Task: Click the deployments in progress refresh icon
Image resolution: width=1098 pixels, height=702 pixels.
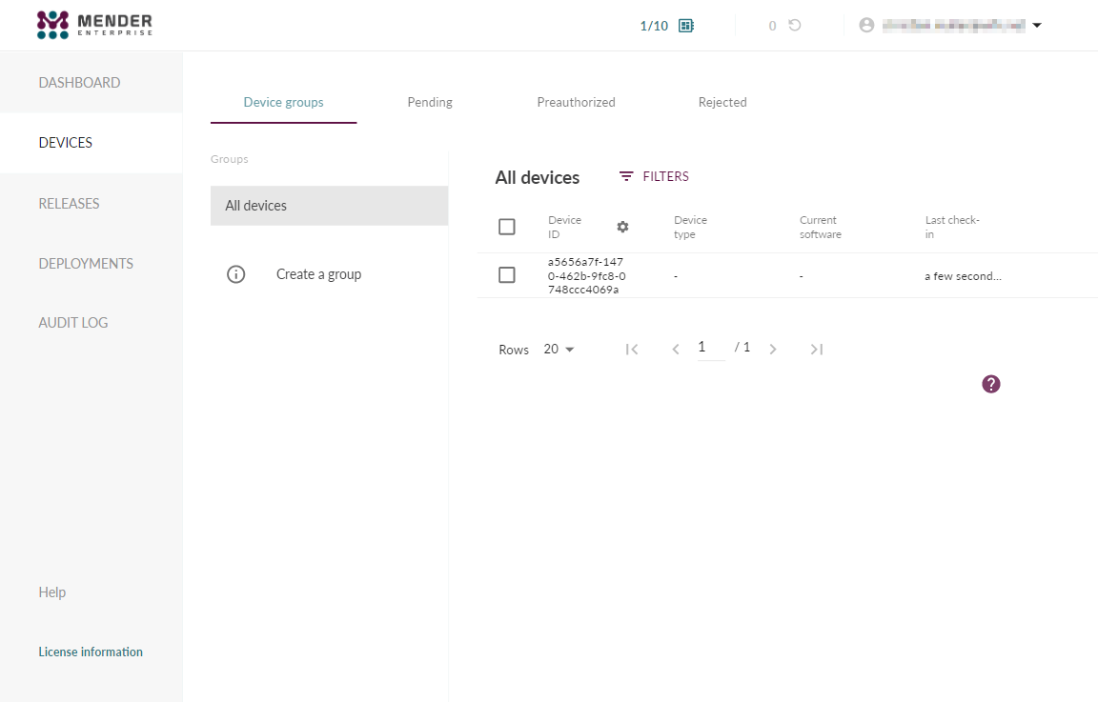Action: tap(794, 26)
